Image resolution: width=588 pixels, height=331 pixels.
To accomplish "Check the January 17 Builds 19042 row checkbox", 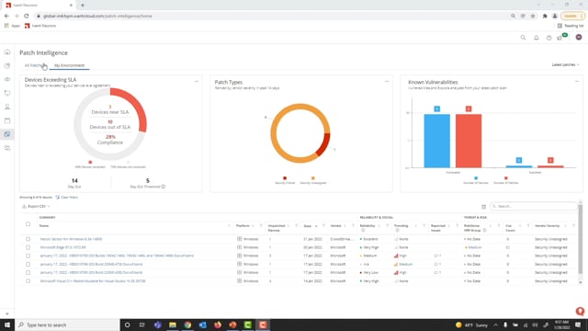I will (x=28, y=256).
